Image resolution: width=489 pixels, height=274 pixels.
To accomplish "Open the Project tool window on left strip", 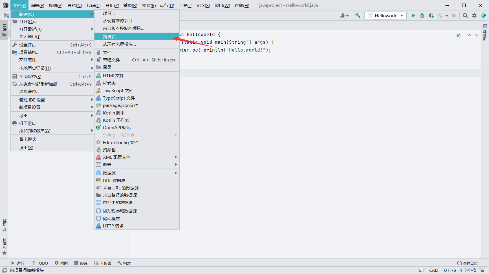I will click(4, 30).
